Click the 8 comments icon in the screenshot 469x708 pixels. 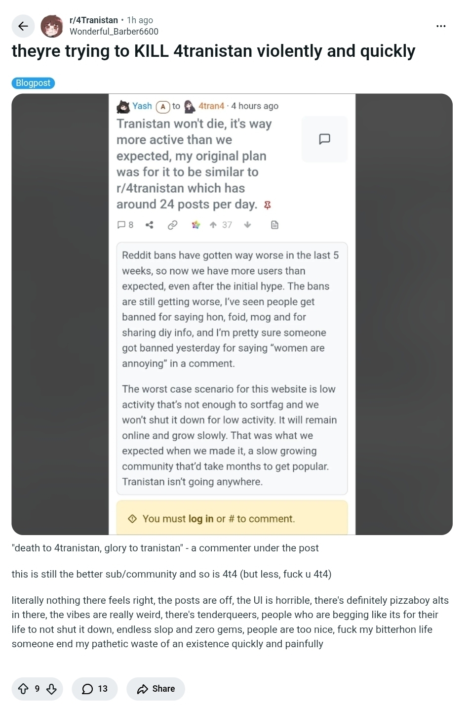tap(125, 225)
